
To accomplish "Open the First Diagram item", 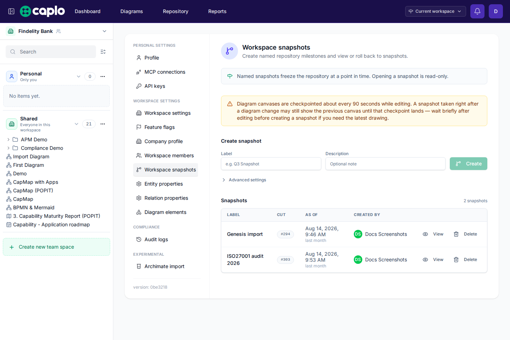I will pos(28,165).
